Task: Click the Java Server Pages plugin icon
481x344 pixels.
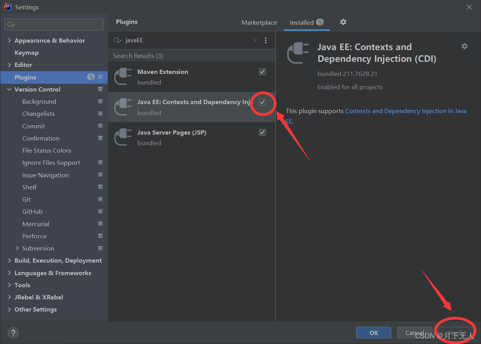Action: coord(123,137)
